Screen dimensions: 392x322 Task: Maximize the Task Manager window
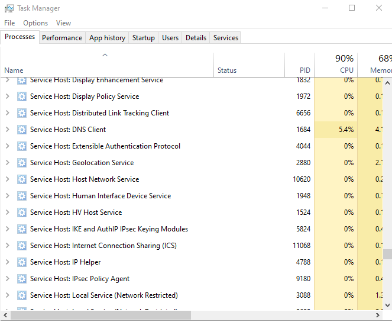pos(352,8)
